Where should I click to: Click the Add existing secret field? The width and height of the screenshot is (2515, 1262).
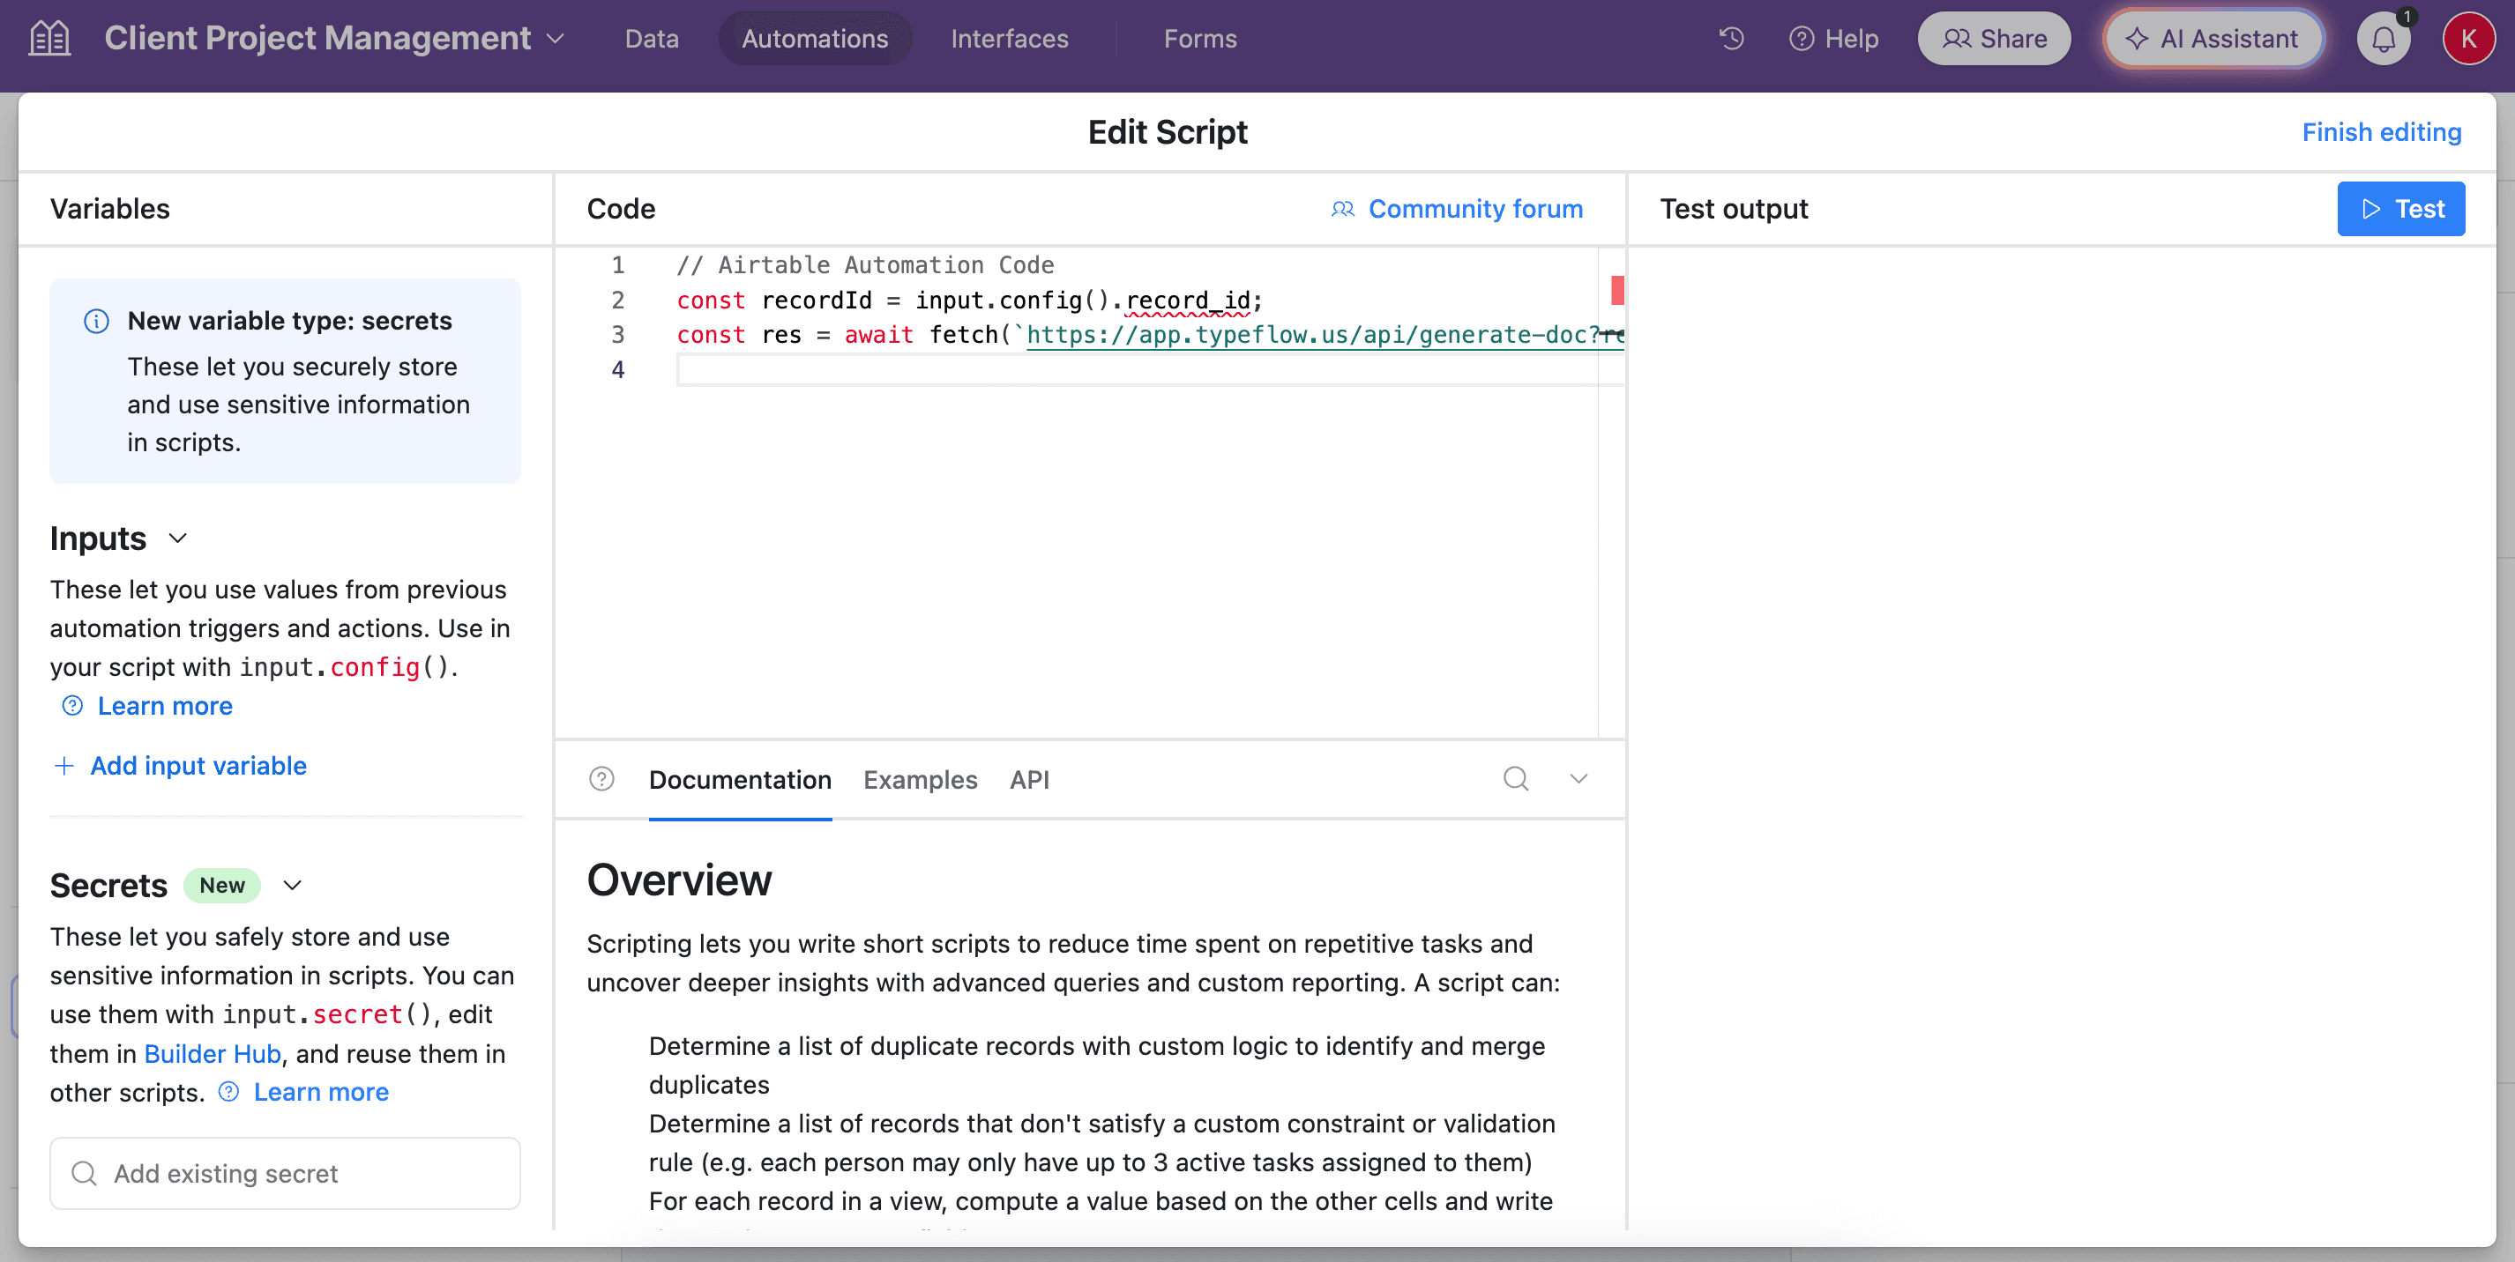click(285, 1173)
